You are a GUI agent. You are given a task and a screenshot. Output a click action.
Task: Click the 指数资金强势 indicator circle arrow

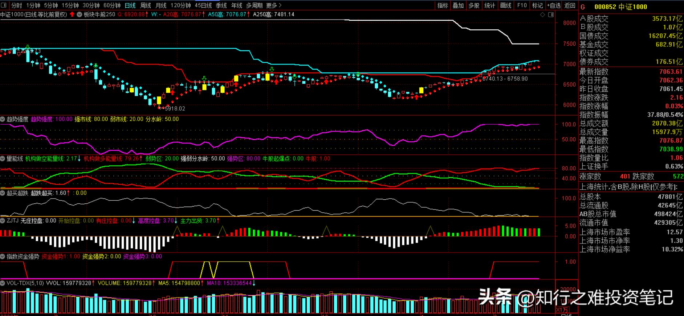coord(3,257)
